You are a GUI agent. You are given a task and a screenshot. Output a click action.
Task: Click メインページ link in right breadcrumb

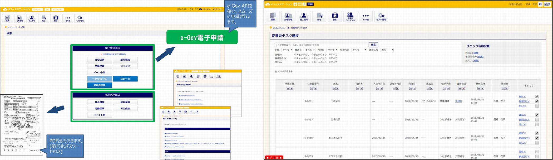click(279, 28)
